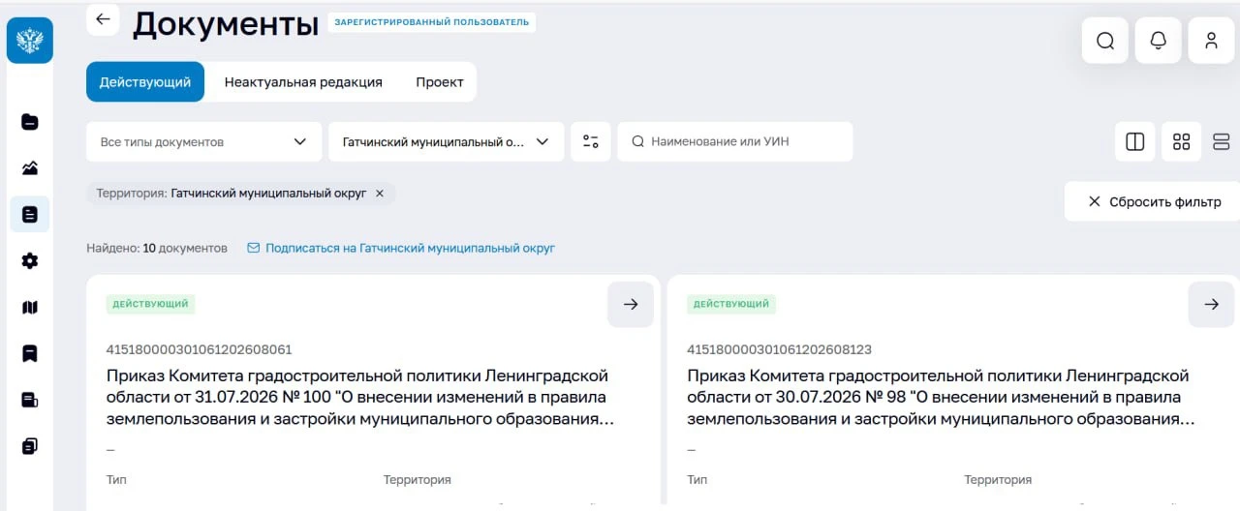Viewport: 1240px width, 511px height.
Task: Open the user profile icon
Action: [1211, 41]
